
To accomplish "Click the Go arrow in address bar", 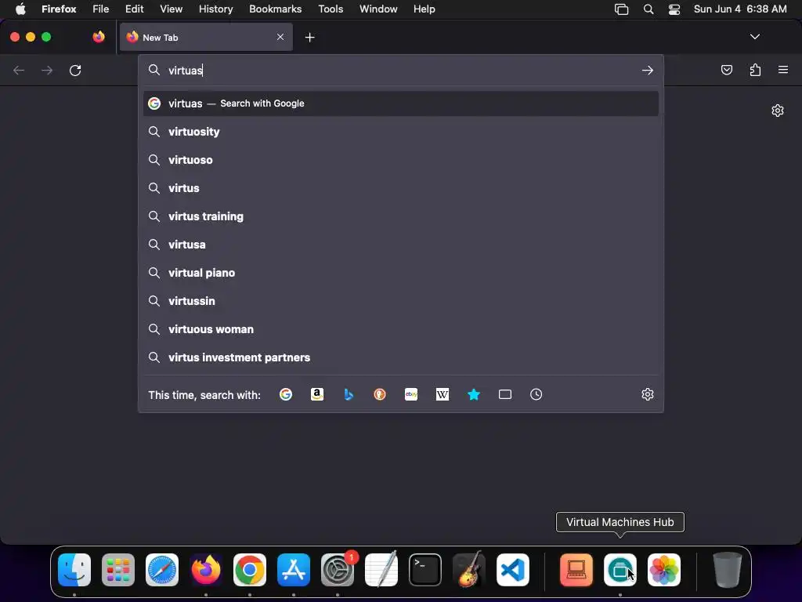I will point(648,70).
